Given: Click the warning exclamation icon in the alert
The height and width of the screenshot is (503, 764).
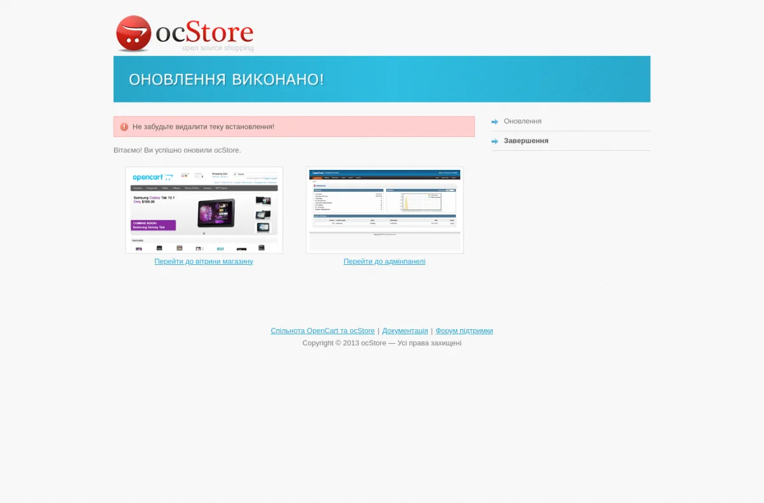Looking at the screenshot, I should [x=124, y=127].
